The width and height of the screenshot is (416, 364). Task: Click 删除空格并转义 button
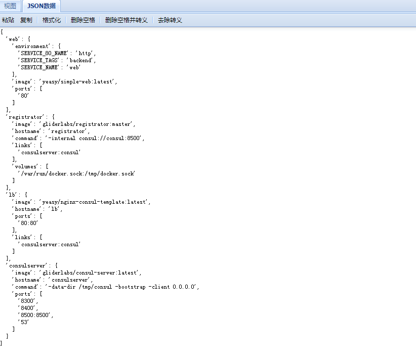pyautogui.click(x=127, y=20)
